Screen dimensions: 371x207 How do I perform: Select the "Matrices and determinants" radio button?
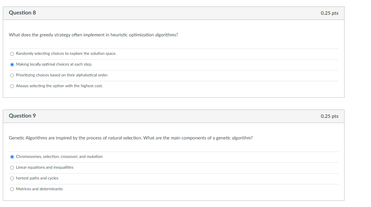[12, 189]
